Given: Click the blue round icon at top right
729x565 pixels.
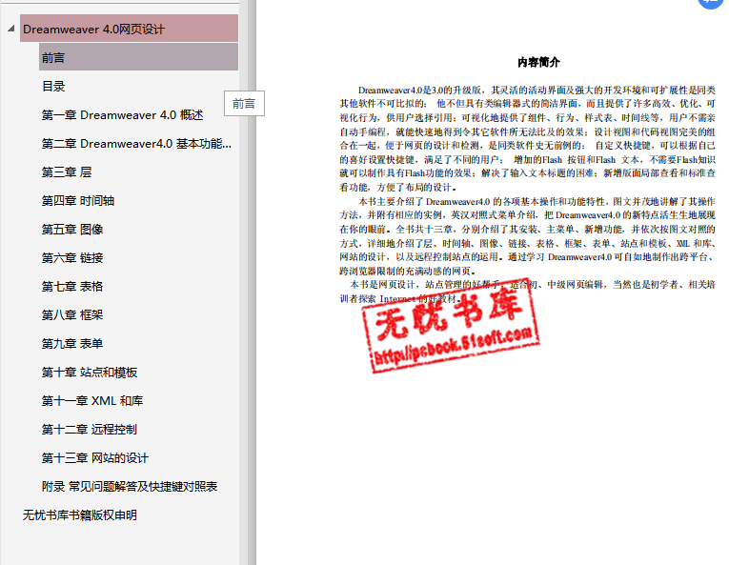Looking at the screenshot, I should tap(712, 3).
